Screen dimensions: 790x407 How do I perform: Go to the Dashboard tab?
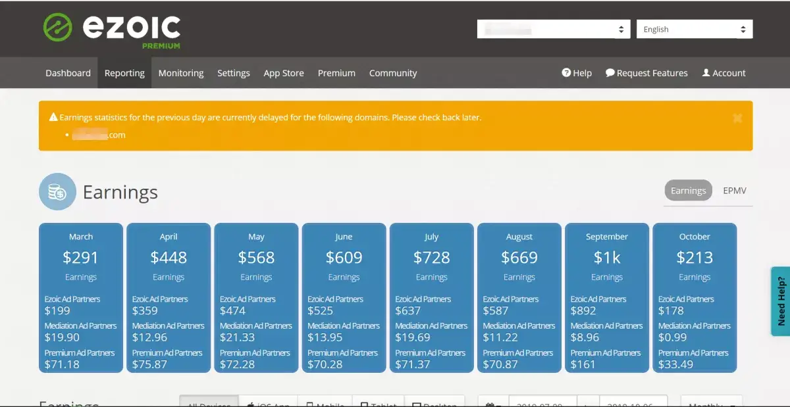click(x=68, y=73)
